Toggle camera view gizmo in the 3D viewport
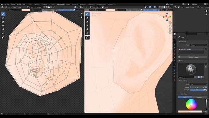The height and width of the screenshot is (118, 209). coord(170,29)
